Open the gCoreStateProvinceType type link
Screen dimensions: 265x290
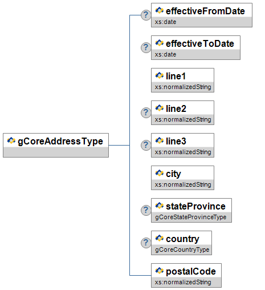(191, 217)
